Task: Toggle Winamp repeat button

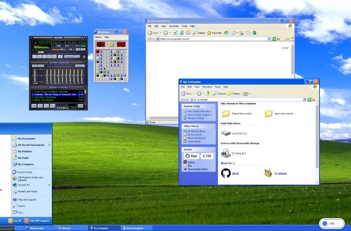Action: coord(77,56)
